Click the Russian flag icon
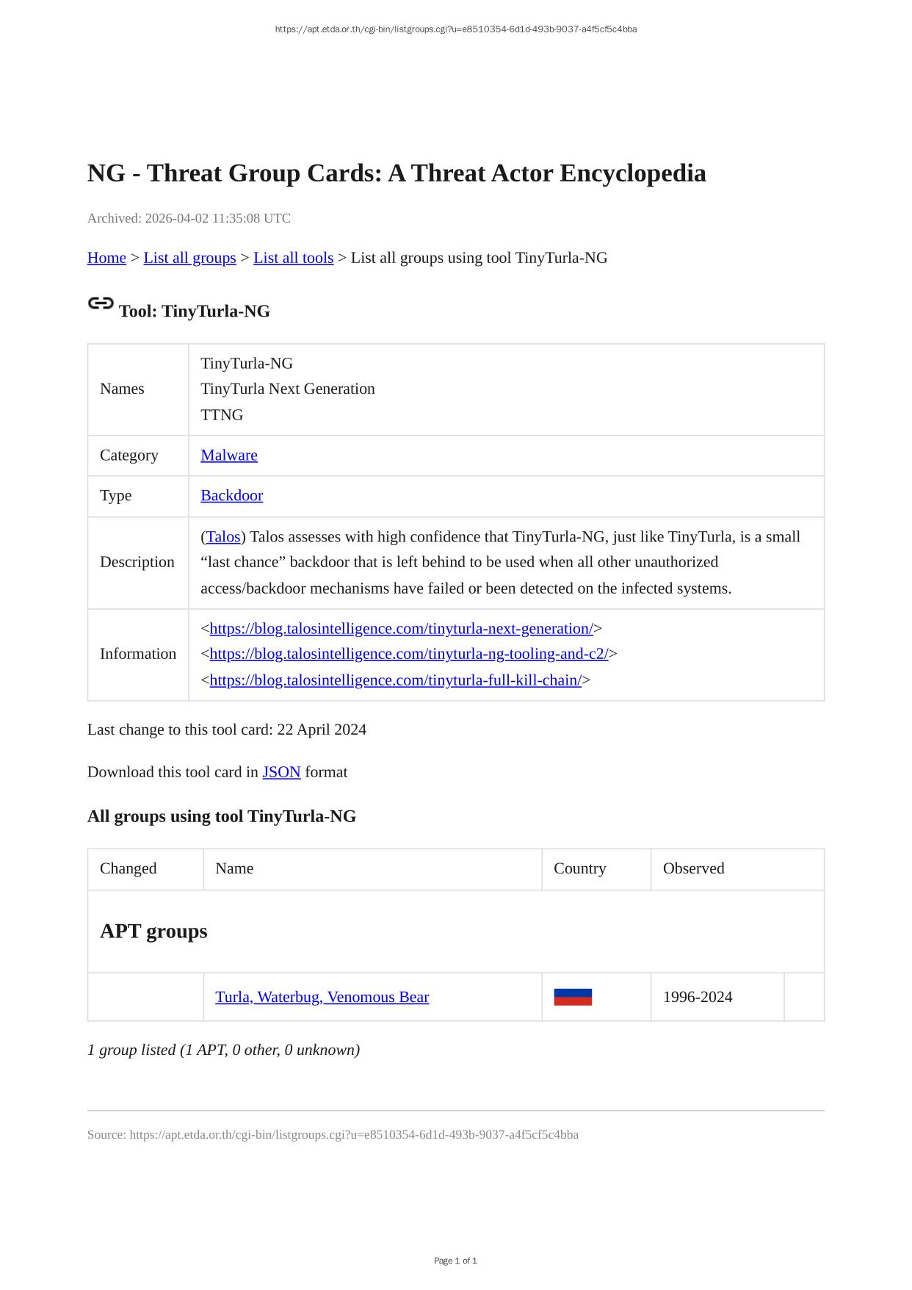The height and width of the screenshot is (1290, 912). coord(573,997)
